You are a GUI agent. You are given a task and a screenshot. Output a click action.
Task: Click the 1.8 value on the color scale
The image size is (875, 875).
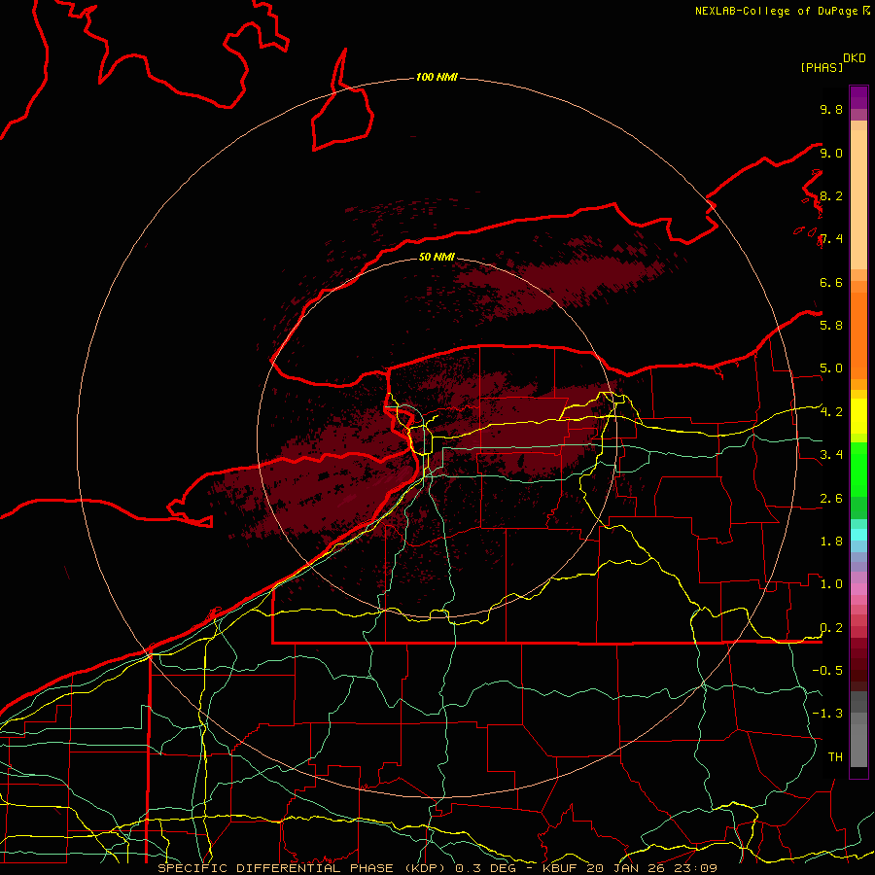pyautogui.click(x=831, y=542)
